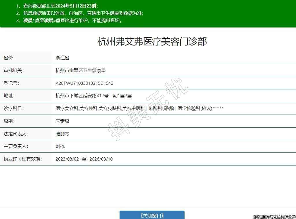Click the 审批机关 row label
Image resolution: width=296 pixels, height=219 pixels.
point(14,71)
